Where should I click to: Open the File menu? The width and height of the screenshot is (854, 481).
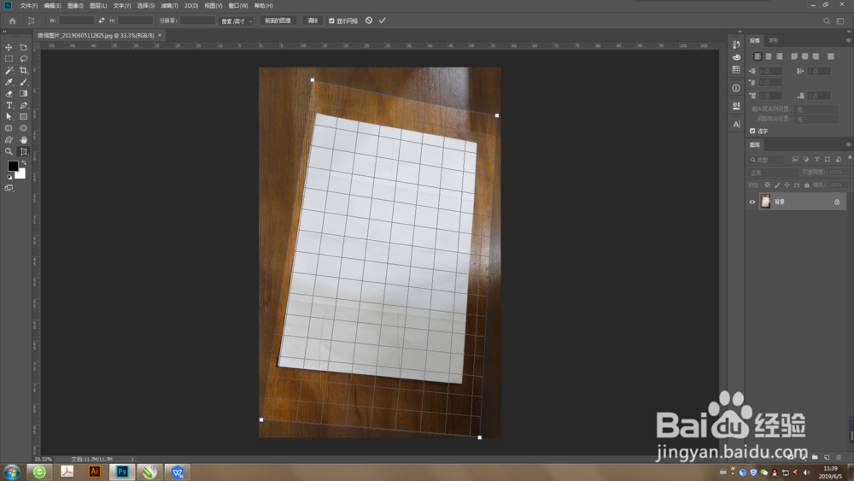tap(29, 5)
